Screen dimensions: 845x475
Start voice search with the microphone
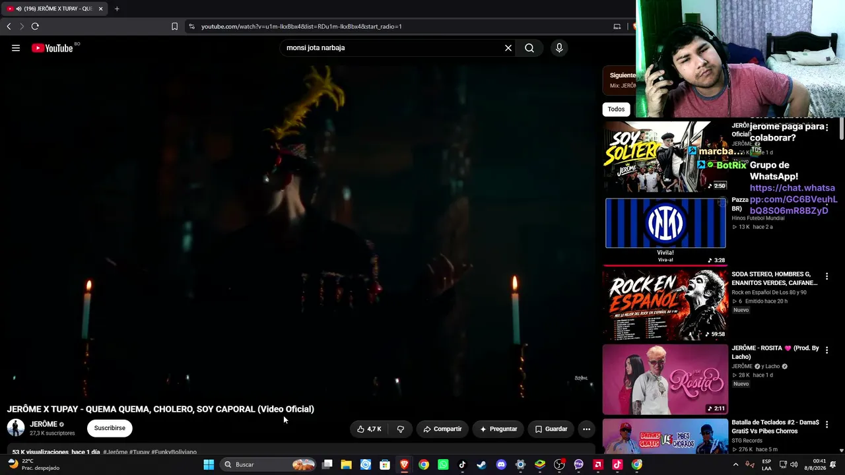pos(559,48)
